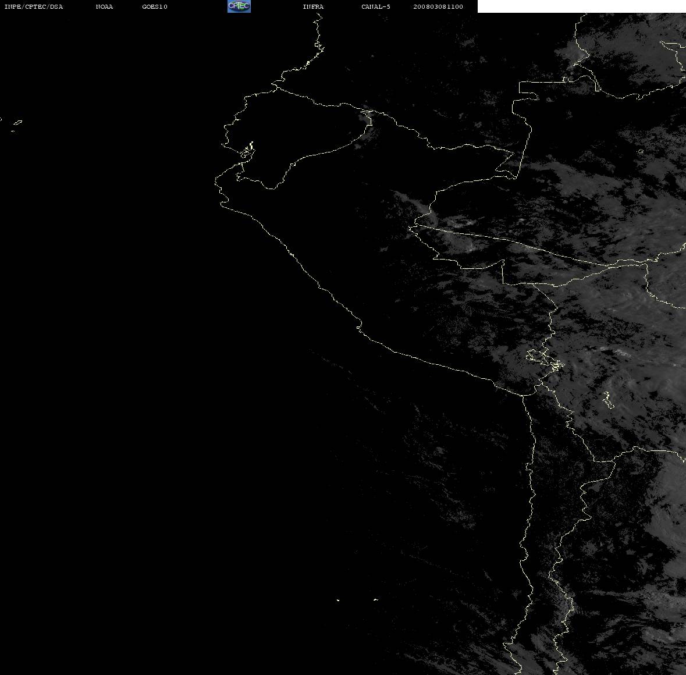
Task: Click the INFRA channel type label
Action: [x=313, y=6]
